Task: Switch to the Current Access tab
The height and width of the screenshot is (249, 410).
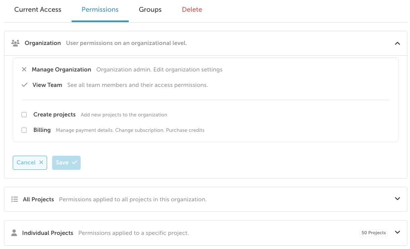Action: click(x=38, y=10)
